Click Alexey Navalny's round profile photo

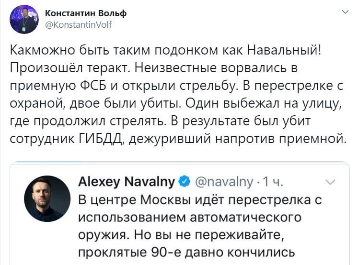[47, 198]
